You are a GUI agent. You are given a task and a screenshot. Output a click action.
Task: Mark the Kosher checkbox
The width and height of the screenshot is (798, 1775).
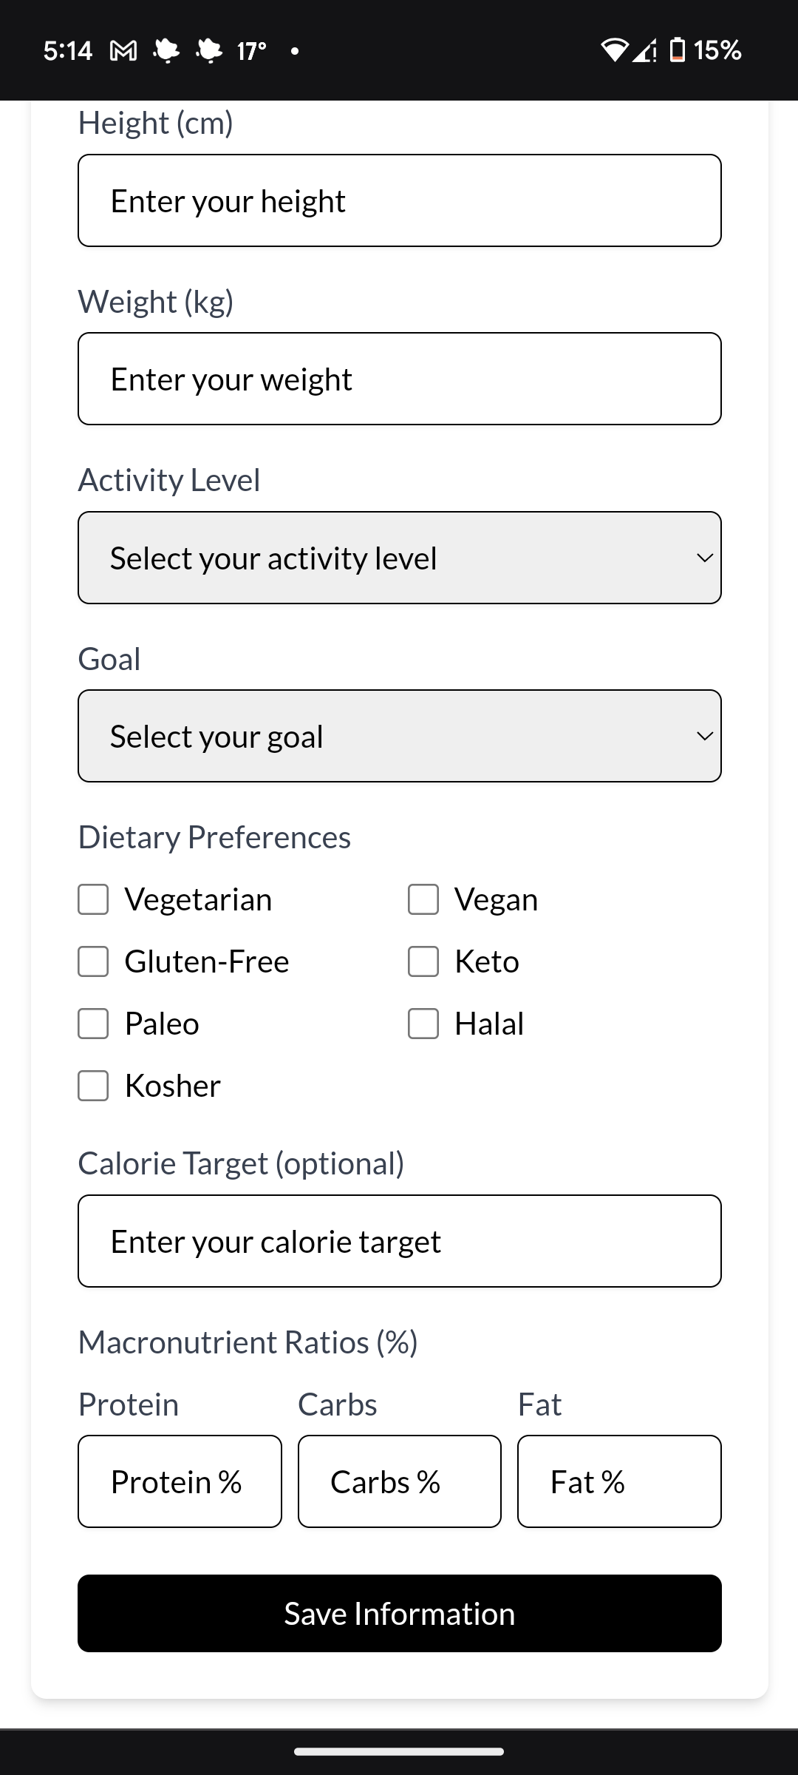point(94,1086)
